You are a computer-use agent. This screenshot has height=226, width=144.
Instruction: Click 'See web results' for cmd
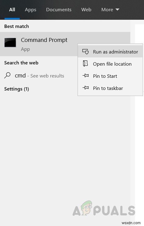pyautogui.click(x=47, y=76)
